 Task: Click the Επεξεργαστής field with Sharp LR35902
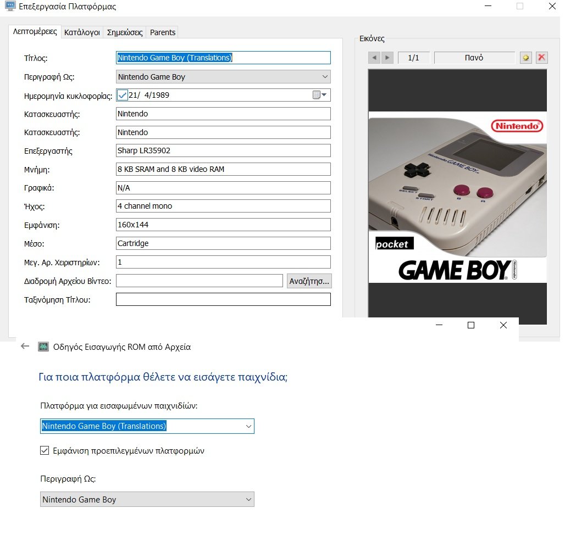pos(223,150)
